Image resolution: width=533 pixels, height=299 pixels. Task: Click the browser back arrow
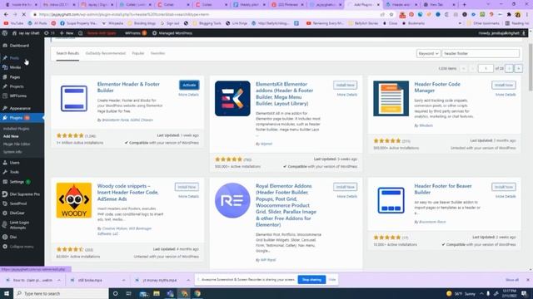[6, 15]
